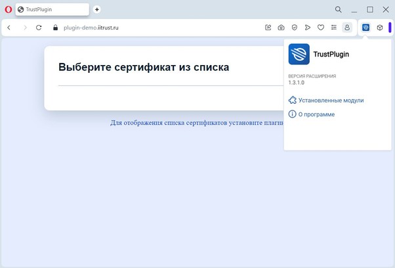The width and height of the screenshot is (395, 268).
Task: Take a snapshot with the camera icon
Action: 281,28
